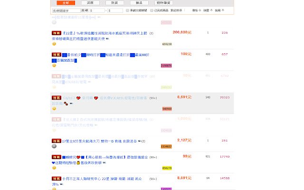304x190 pixels.
Task: Sort listings by 數量 quantity
Action: coord(208,10)
